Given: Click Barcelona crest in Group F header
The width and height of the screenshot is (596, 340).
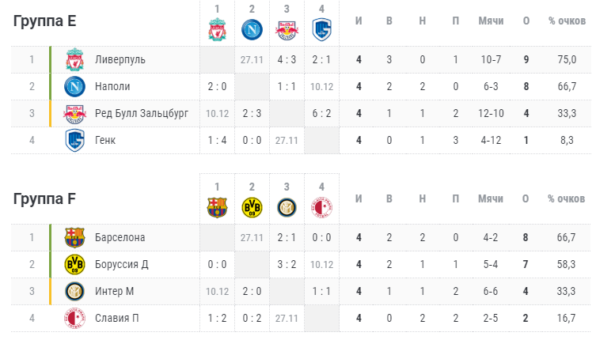Looking at the screenshot, I should 217,208.
